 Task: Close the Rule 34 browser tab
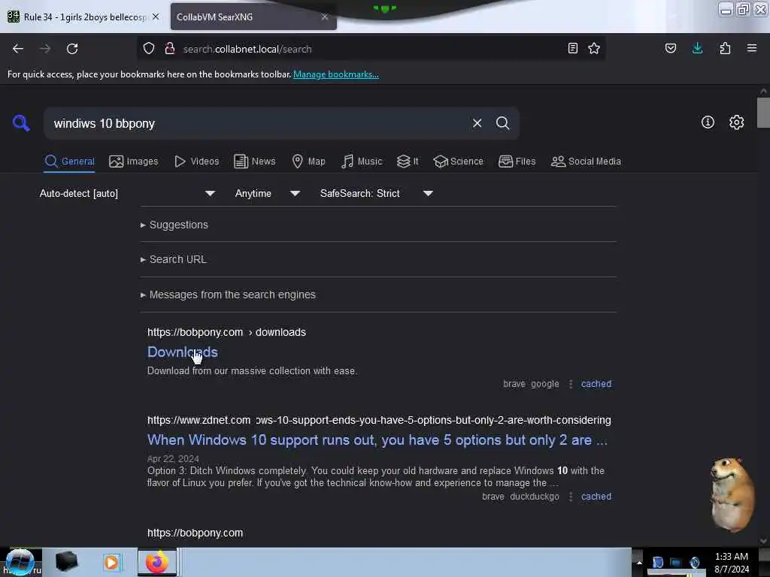[x=156, y=17]
